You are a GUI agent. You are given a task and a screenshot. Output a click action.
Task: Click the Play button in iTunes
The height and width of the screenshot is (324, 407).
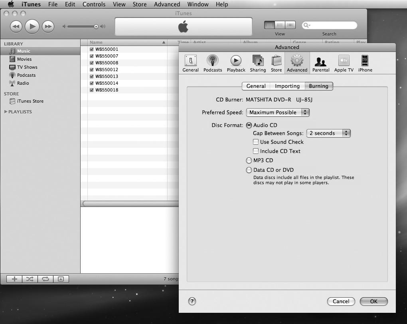(32, 26)
